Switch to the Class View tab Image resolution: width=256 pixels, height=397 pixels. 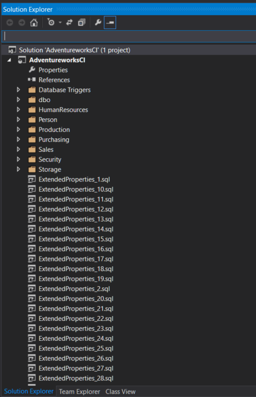pyautogui.click(x=120, y=392)
